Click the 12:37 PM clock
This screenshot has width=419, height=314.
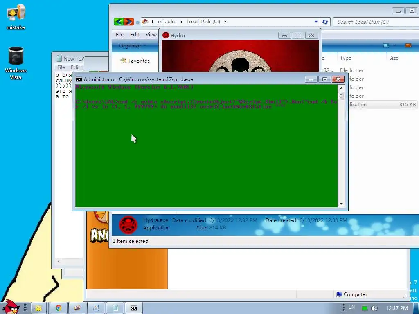pos(397,308)
